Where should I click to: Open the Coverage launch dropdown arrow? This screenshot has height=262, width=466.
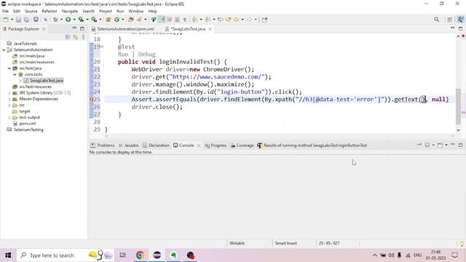click(x=87, y=20)
